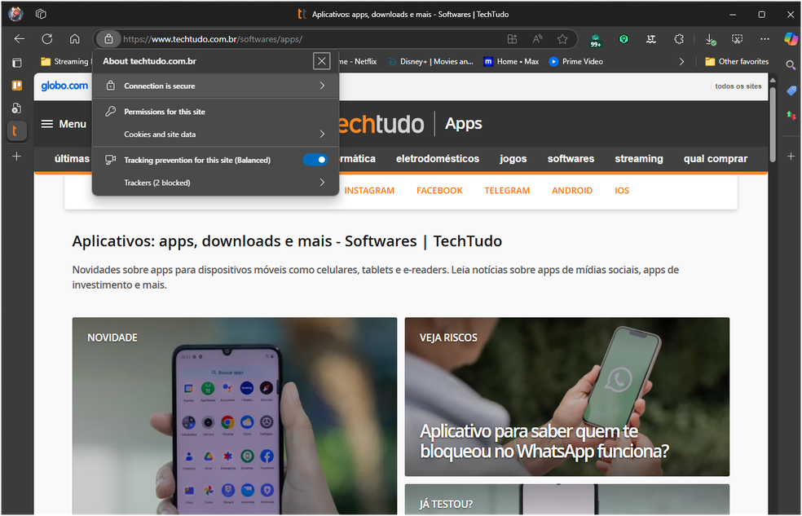Open the INSTAGRAM topic link
The height and width of the screenshot is (516, 802).
tap(369, 190)
